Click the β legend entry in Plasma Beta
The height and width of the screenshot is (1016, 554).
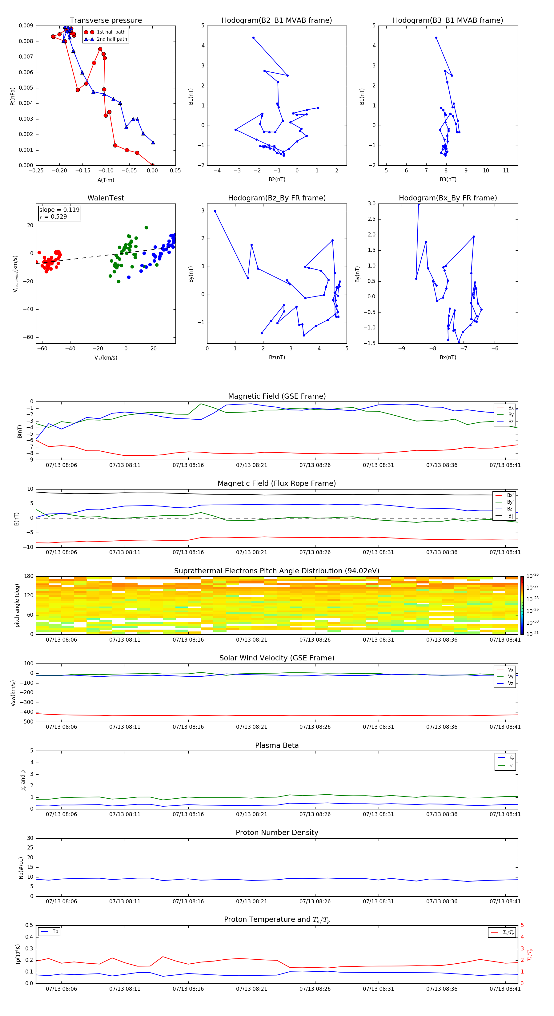coord(505,766)
